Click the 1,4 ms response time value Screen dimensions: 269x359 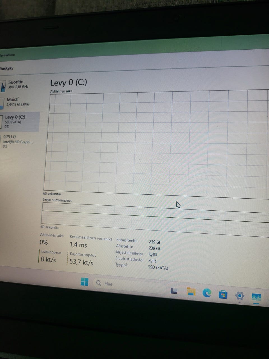pos(78,245)
